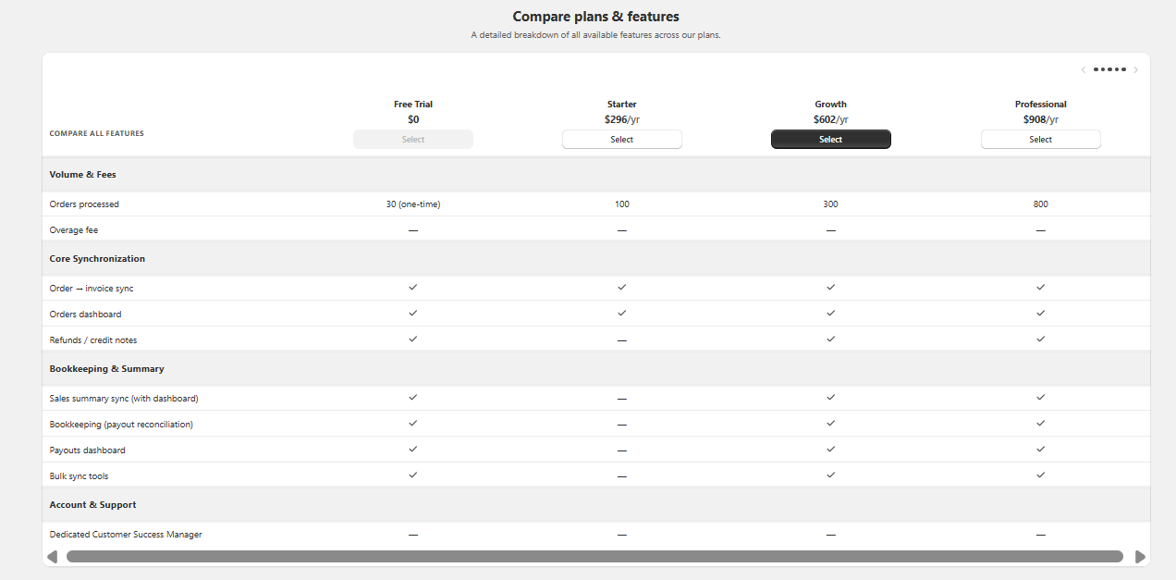The width and height of the screenshot is (1176, 580).
Task: Click the first carousel pagination dot
Action: point(1096,69)
